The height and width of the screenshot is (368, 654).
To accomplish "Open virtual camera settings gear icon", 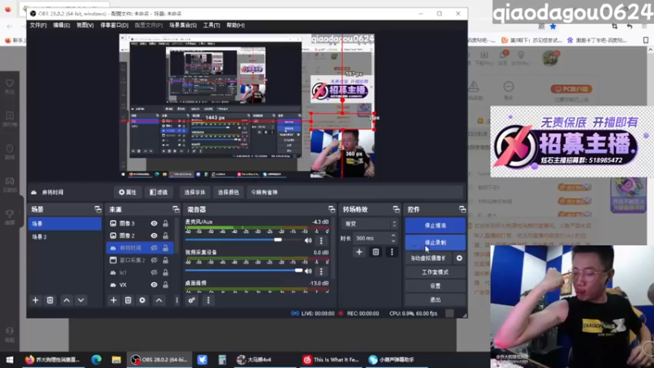I will [459, 258].
